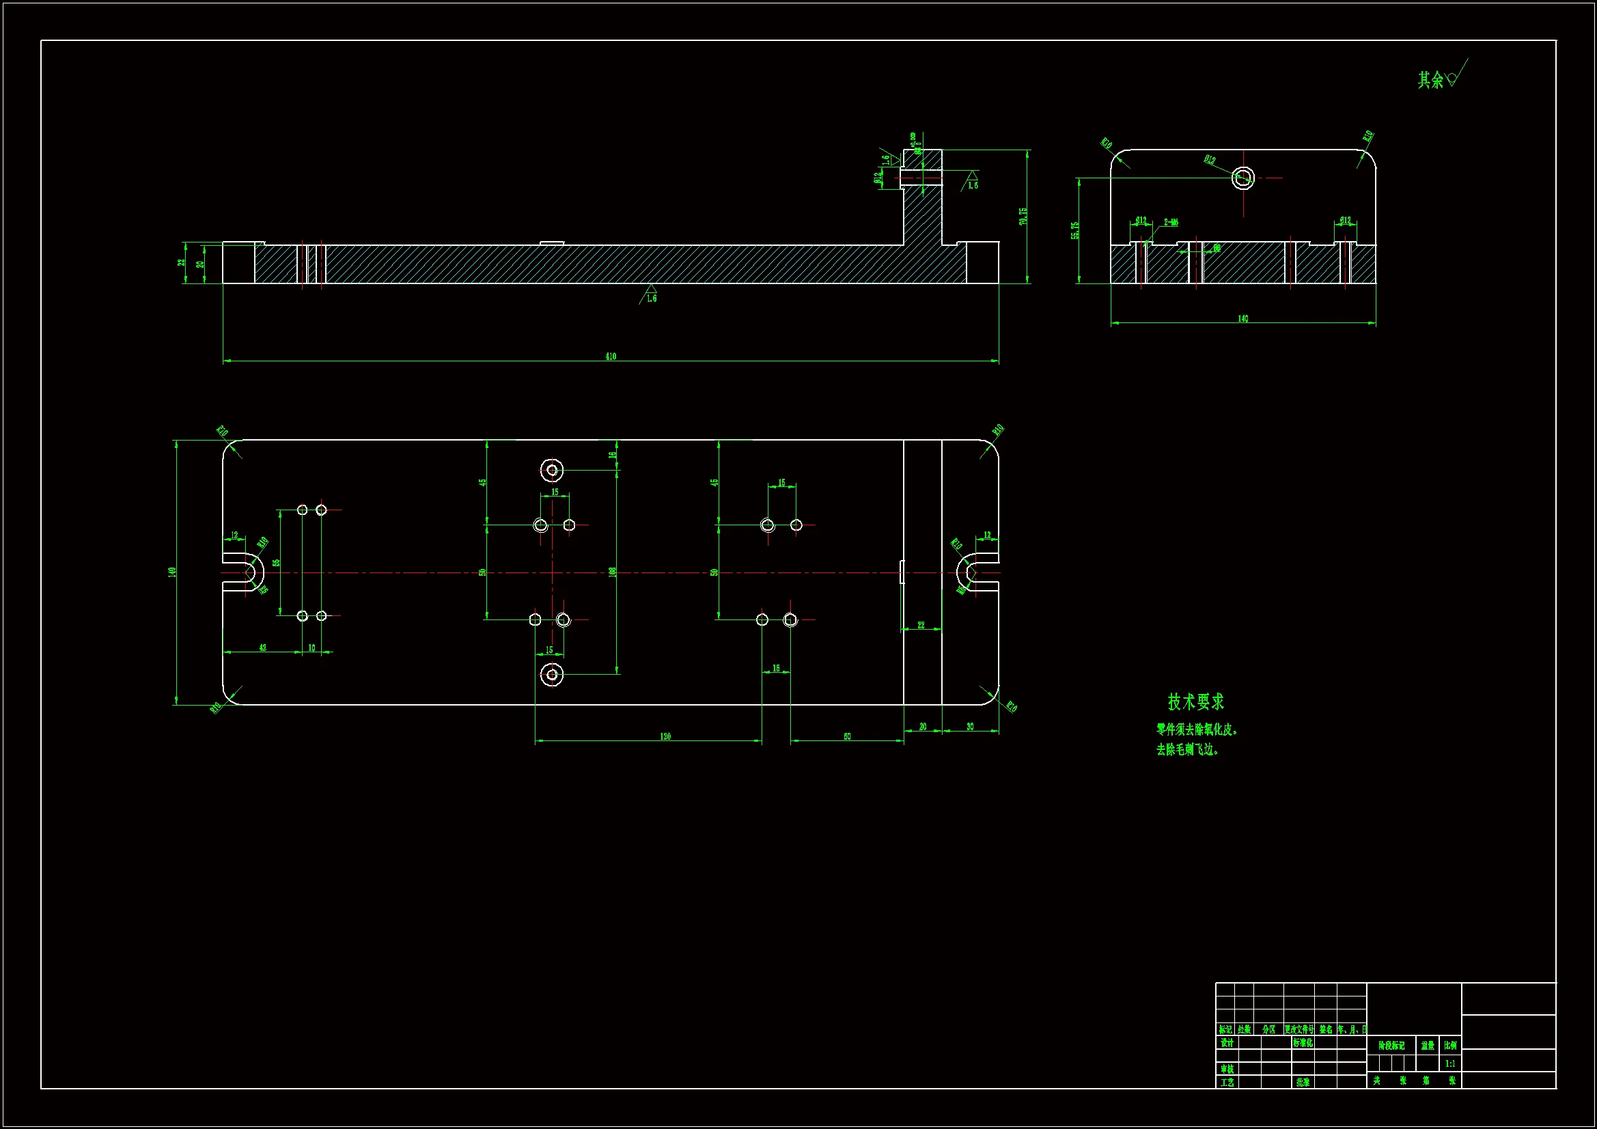Select the bottom counterbored hole in plan view
Screen dimensions: 1597x1129
click(553, 674)
